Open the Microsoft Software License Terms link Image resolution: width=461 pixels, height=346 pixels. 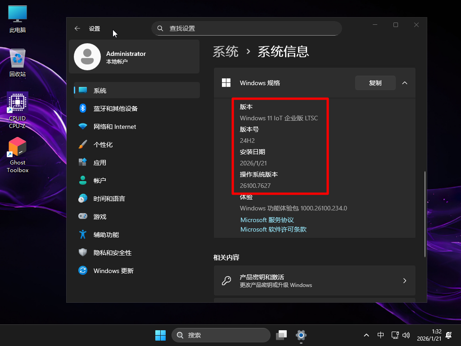click(x=273, y=229)
